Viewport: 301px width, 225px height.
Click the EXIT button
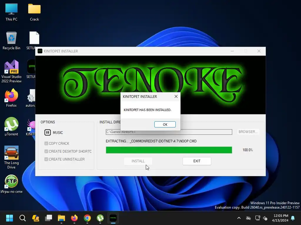[197, 161]
